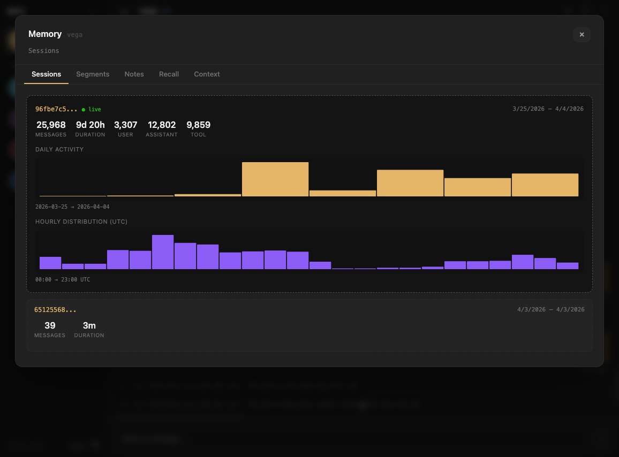619x457 pixels.
Task: Close the Memory dialog
Action: point(582,34)
